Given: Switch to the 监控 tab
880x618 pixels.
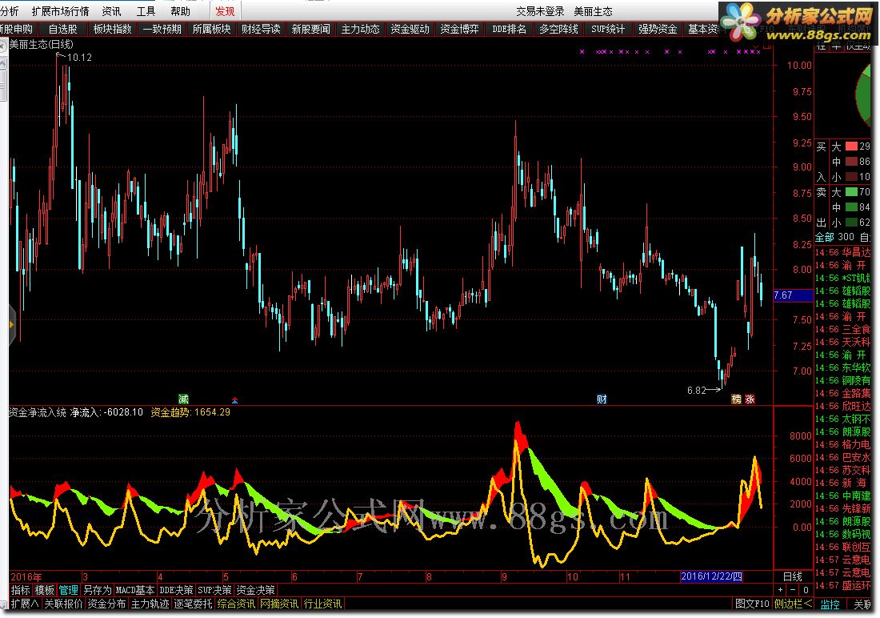Looking at the screenshot, I should click(x=830, y=604).
